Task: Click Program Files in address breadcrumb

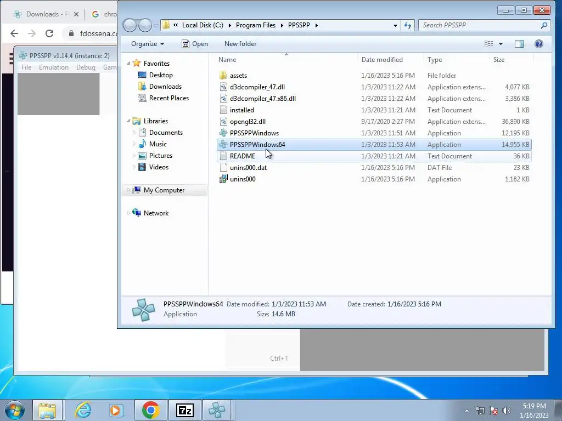Action: pyautogui.click(x=256, y=25)
